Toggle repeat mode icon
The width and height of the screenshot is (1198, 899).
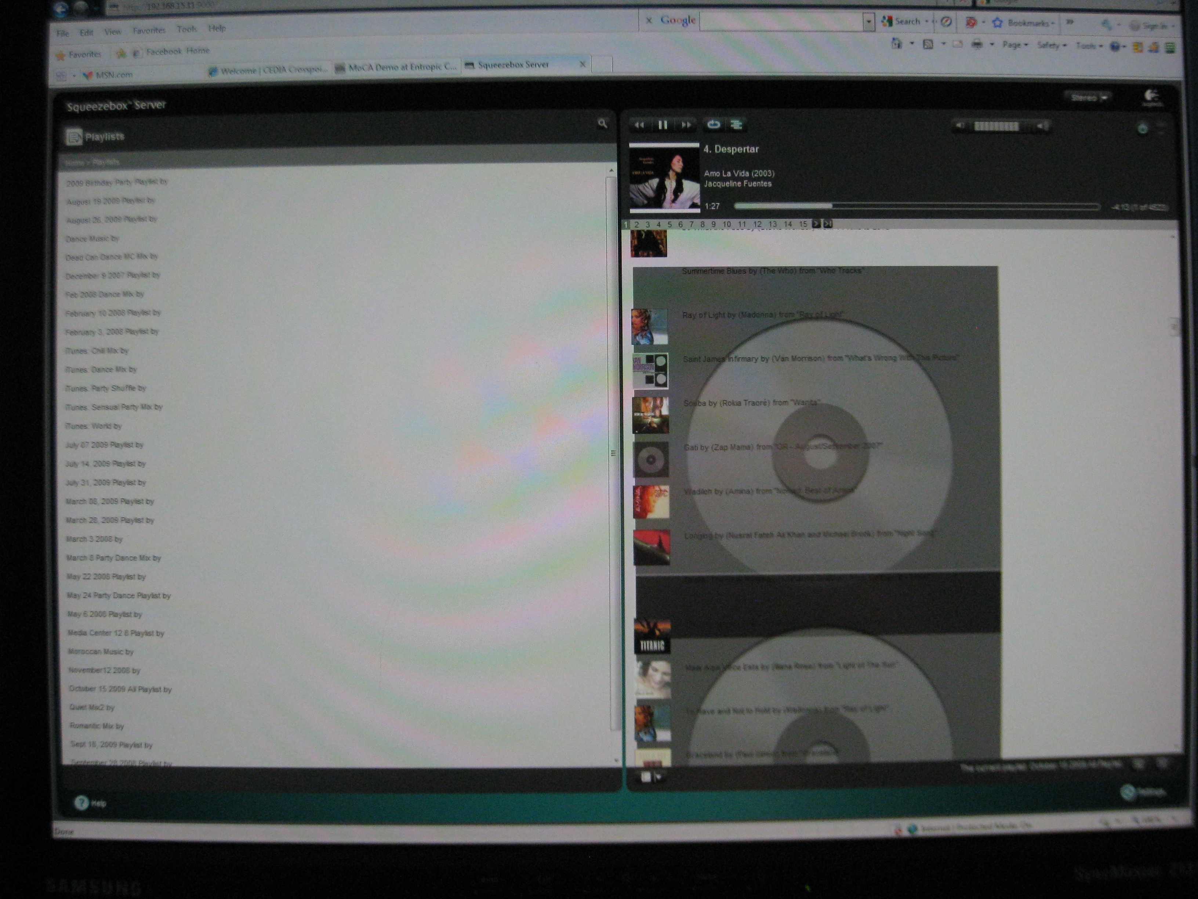coord(713,124)
